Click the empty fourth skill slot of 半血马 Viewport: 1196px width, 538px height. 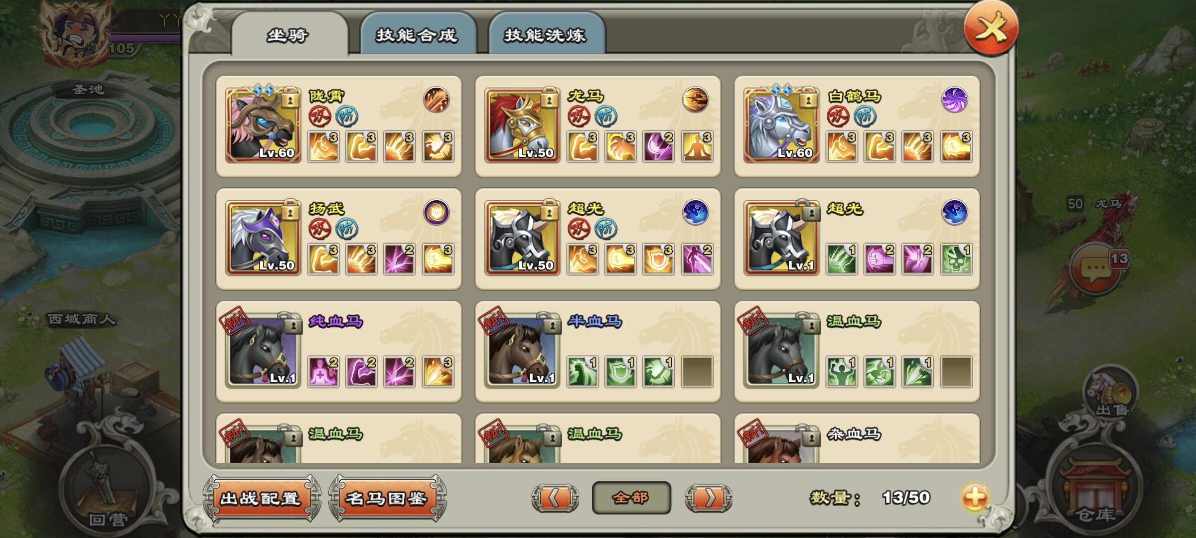coord(697,372)
